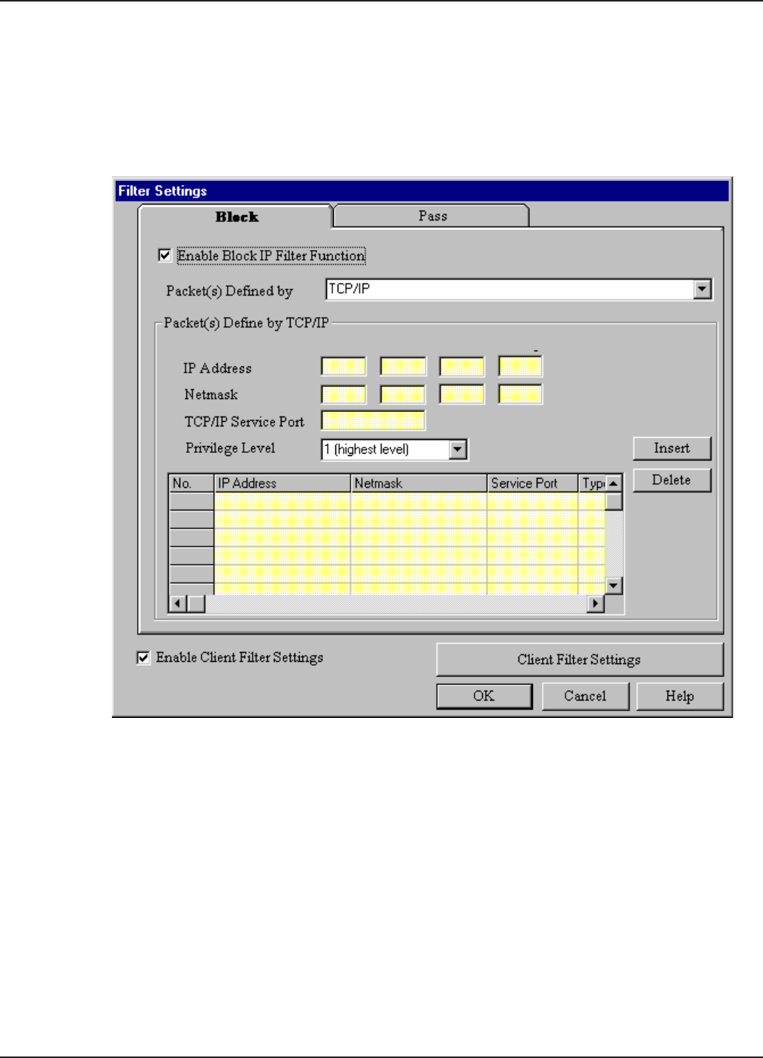Focus the last Netmask octet field
The height and width of the screenshot is (1058, 763).
pyautogui.click(x=520, y=395)
